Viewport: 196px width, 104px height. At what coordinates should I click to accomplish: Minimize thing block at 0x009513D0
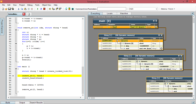[159, 35]
